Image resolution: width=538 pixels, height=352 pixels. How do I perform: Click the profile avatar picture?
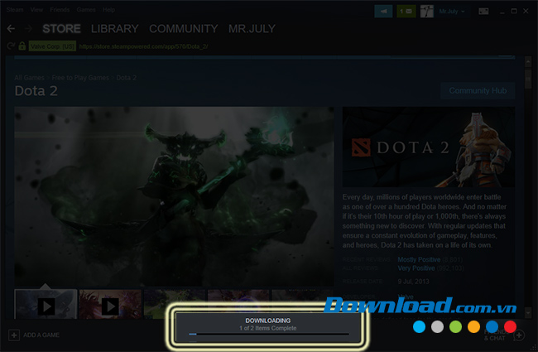point(427,12)
